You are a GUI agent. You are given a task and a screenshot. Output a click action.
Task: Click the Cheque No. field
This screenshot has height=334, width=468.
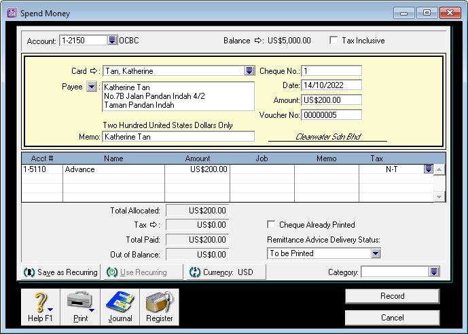331,71
